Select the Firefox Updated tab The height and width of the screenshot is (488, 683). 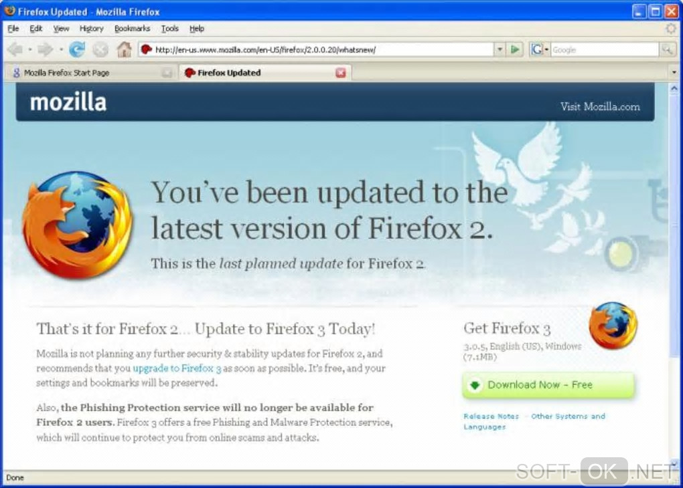(265, 73)
